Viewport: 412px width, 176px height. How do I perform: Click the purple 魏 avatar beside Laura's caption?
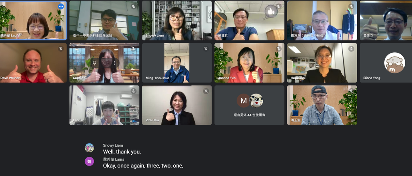(89, 161)
